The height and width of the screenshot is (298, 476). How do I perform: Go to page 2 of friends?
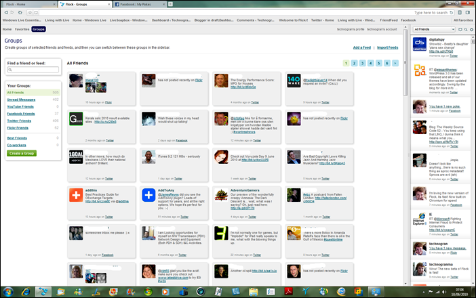pyautogui.click(x=354, y=63)
